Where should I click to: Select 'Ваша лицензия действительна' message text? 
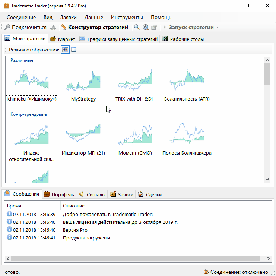[120, 222]
